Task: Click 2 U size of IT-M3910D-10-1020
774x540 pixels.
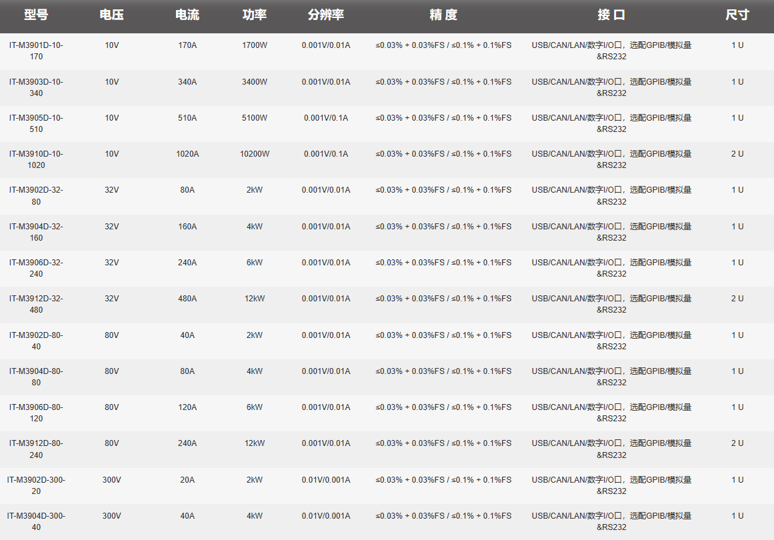Action: coord(737,154)
